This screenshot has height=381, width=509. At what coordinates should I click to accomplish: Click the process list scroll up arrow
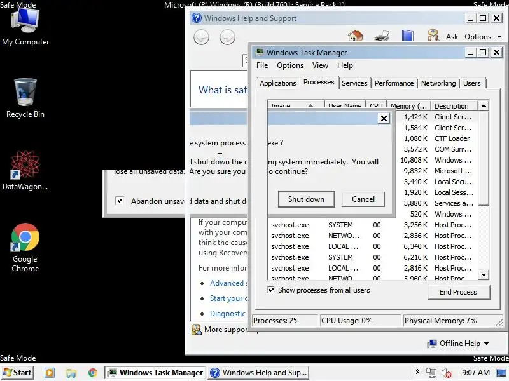(x=484, y=105)
